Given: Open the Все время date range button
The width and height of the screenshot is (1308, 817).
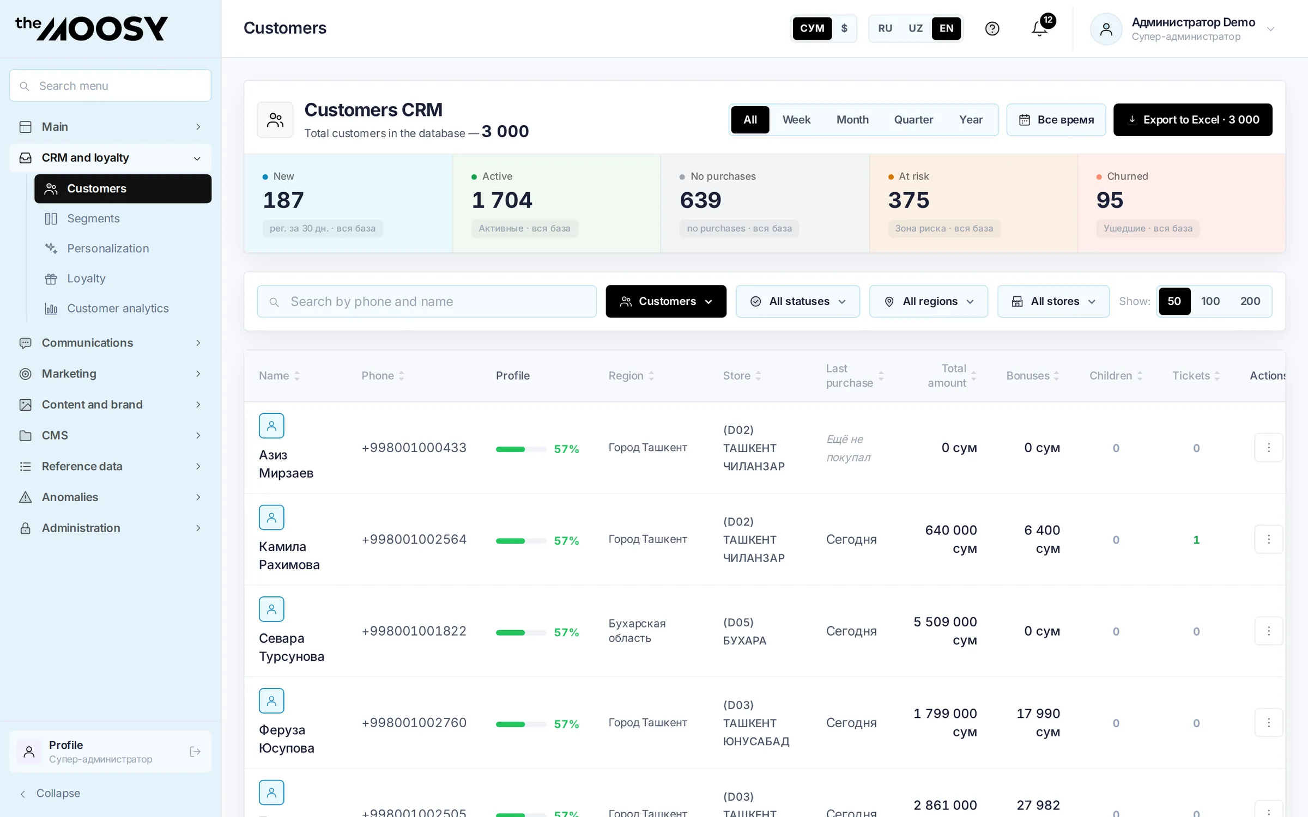Looking at the screenshot, I should pyautogui.click(x=1056, y=120).
